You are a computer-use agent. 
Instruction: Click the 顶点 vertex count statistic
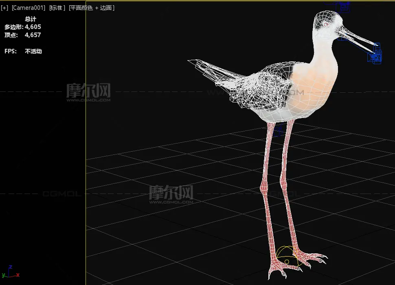coord(23,35)
